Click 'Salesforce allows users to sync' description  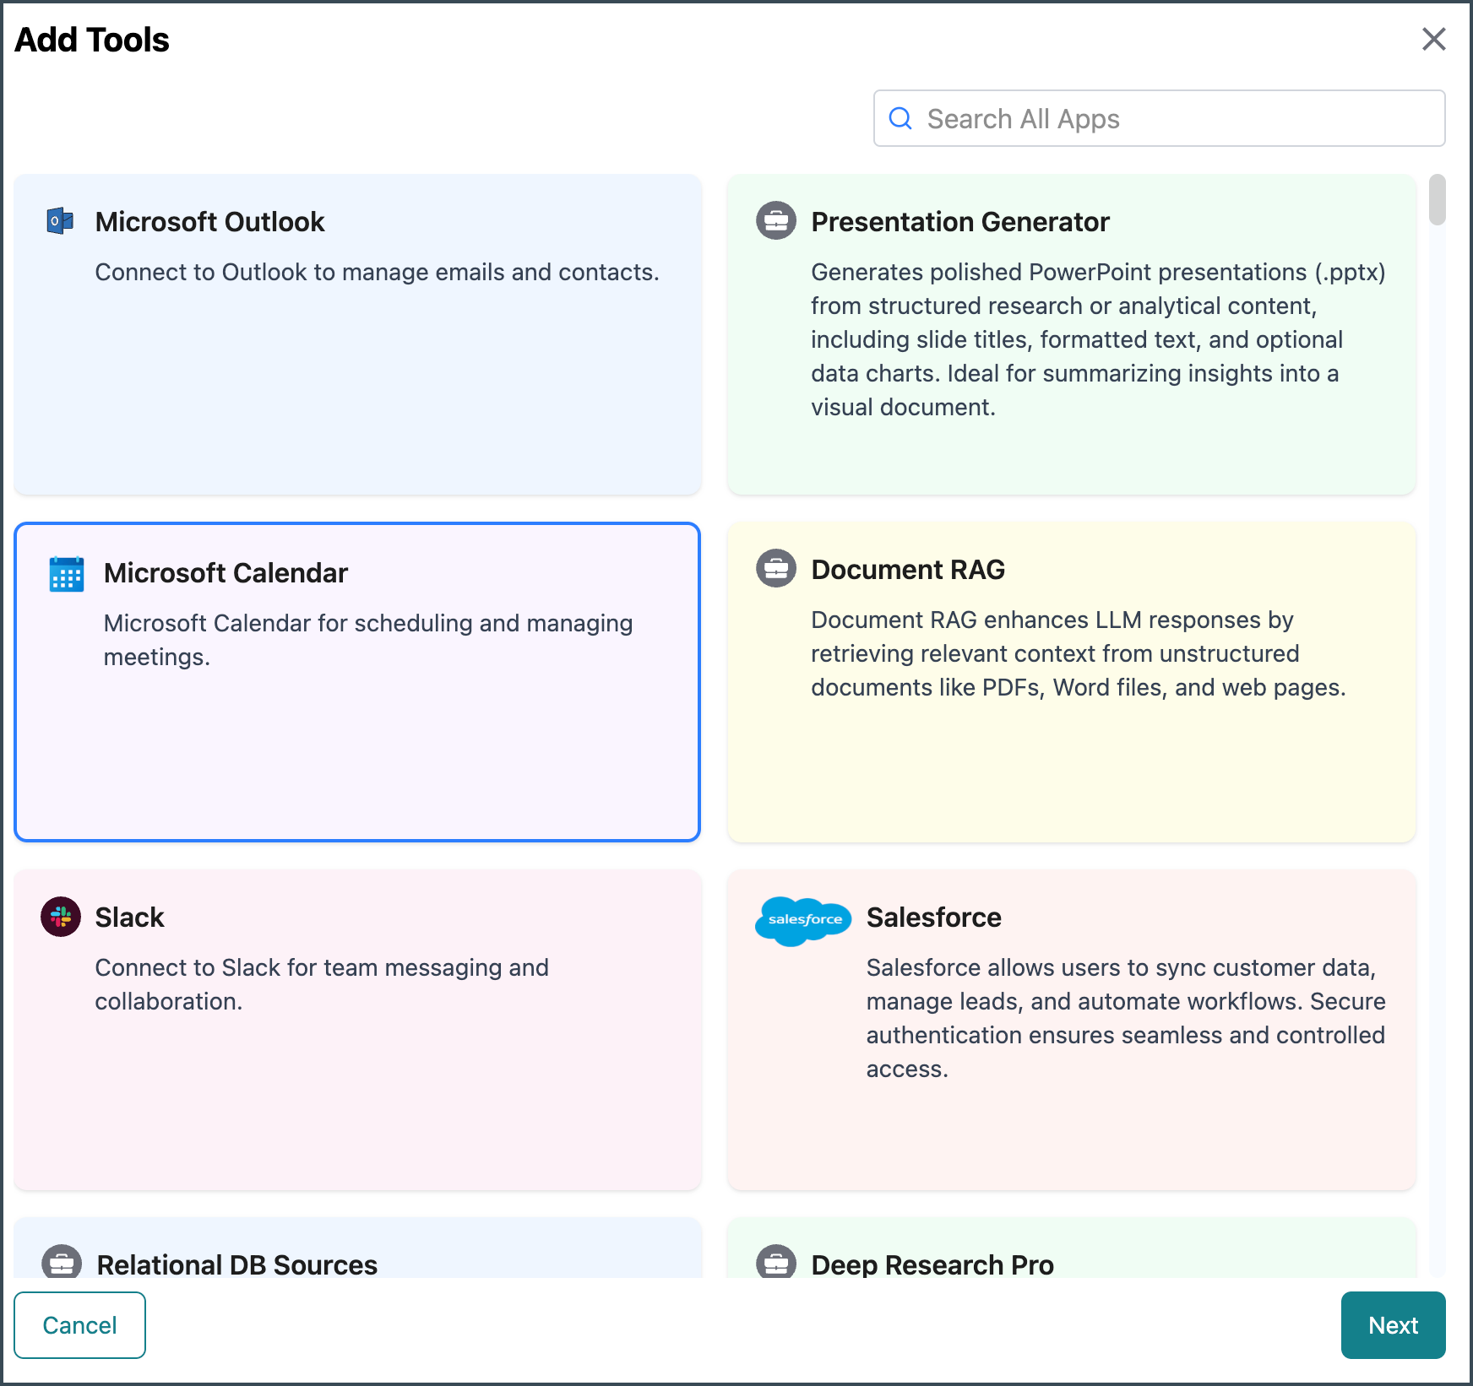tap(1126, 1018)
